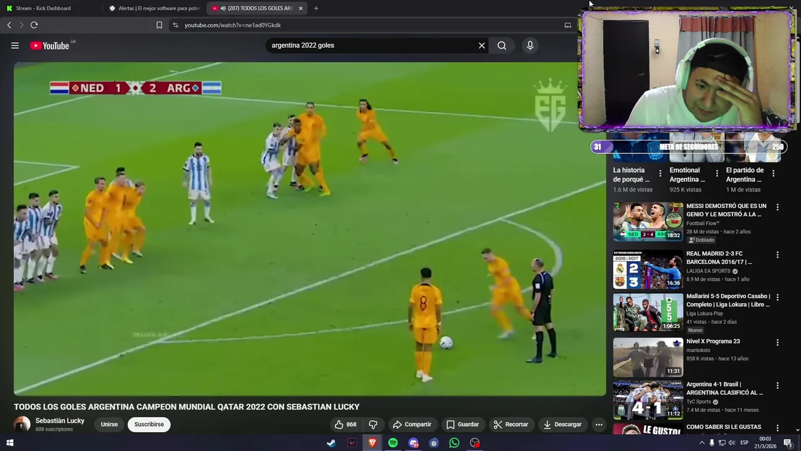This screenshot has width=801, height=451.
Task: Subscribe with the Suscribirse button
Action: 149,424
